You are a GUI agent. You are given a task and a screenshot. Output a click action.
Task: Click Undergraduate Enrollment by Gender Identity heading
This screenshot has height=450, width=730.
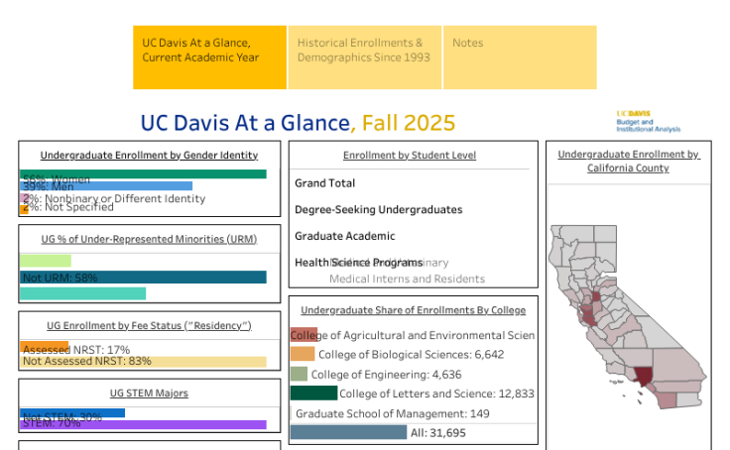pos(149,155)
